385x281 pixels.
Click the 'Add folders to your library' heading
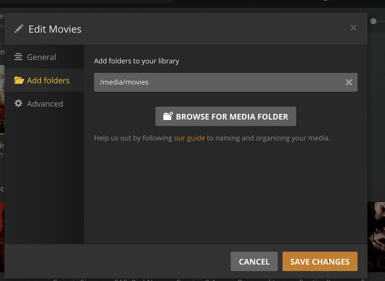(136, 61)
